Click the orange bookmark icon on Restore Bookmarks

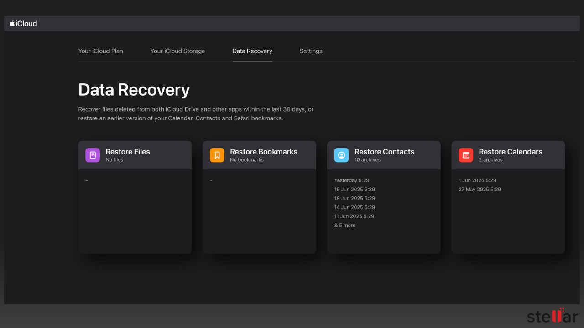217,155
